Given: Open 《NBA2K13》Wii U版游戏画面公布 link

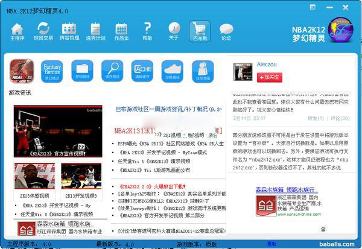Looking at the screenshot, I should [154, 170].
